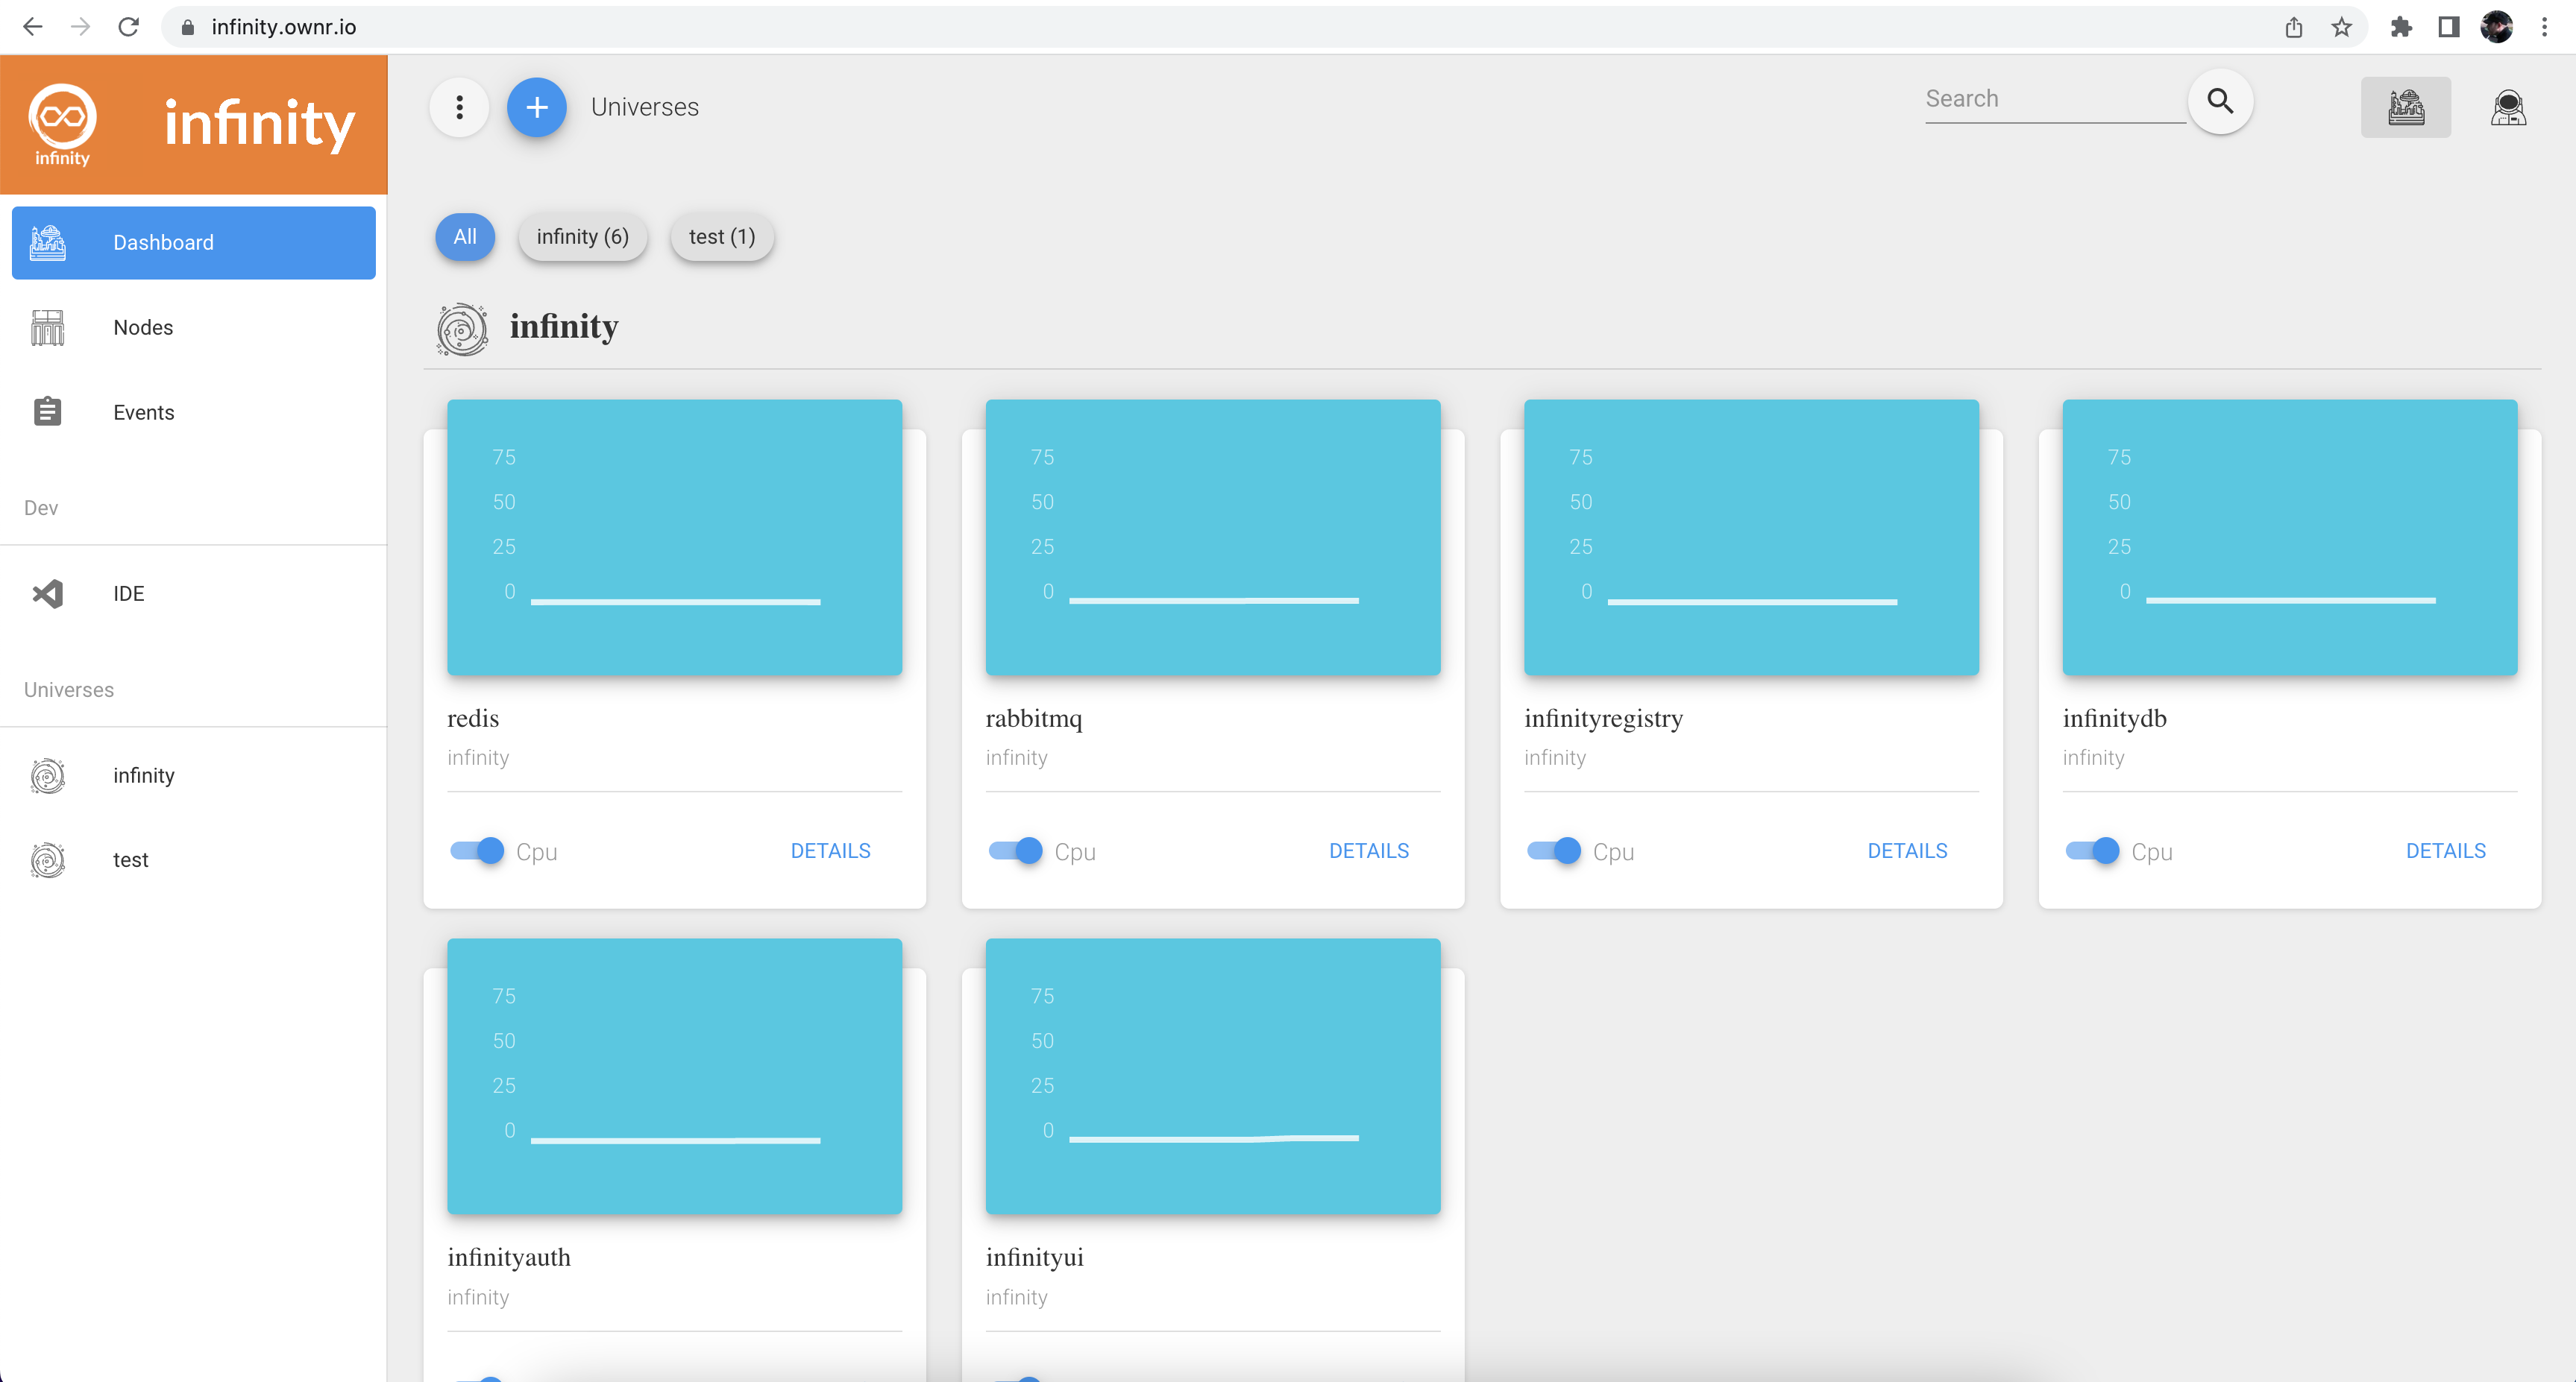Open the three-dot options menu
Viewport: 2576px width, 1382px height.
tap(459, 107)
